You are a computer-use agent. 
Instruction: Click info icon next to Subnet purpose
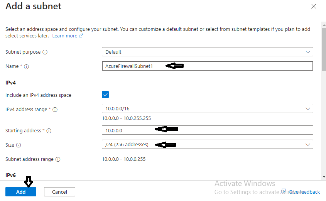tap(45, 52)
